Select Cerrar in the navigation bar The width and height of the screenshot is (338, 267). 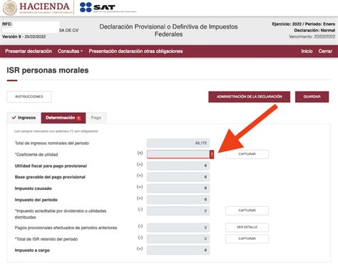(x=325, y=51)
